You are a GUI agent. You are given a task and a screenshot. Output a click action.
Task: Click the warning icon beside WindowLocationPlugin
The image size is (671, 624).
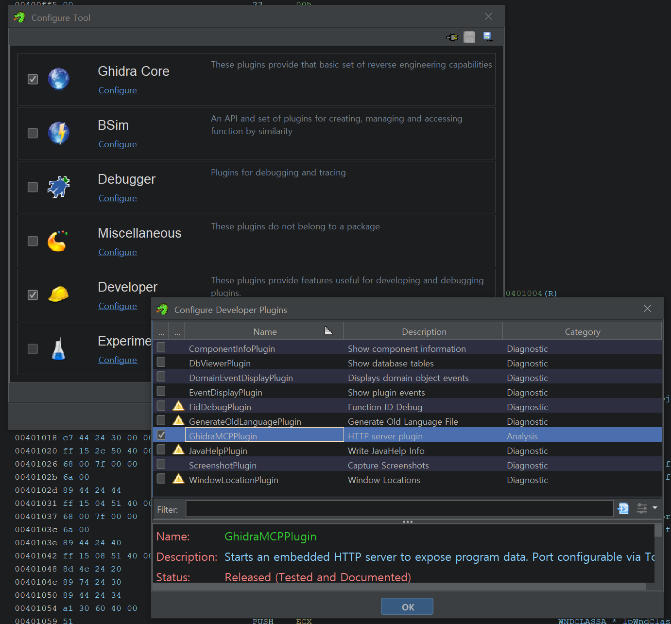click(x=178, y=479)
